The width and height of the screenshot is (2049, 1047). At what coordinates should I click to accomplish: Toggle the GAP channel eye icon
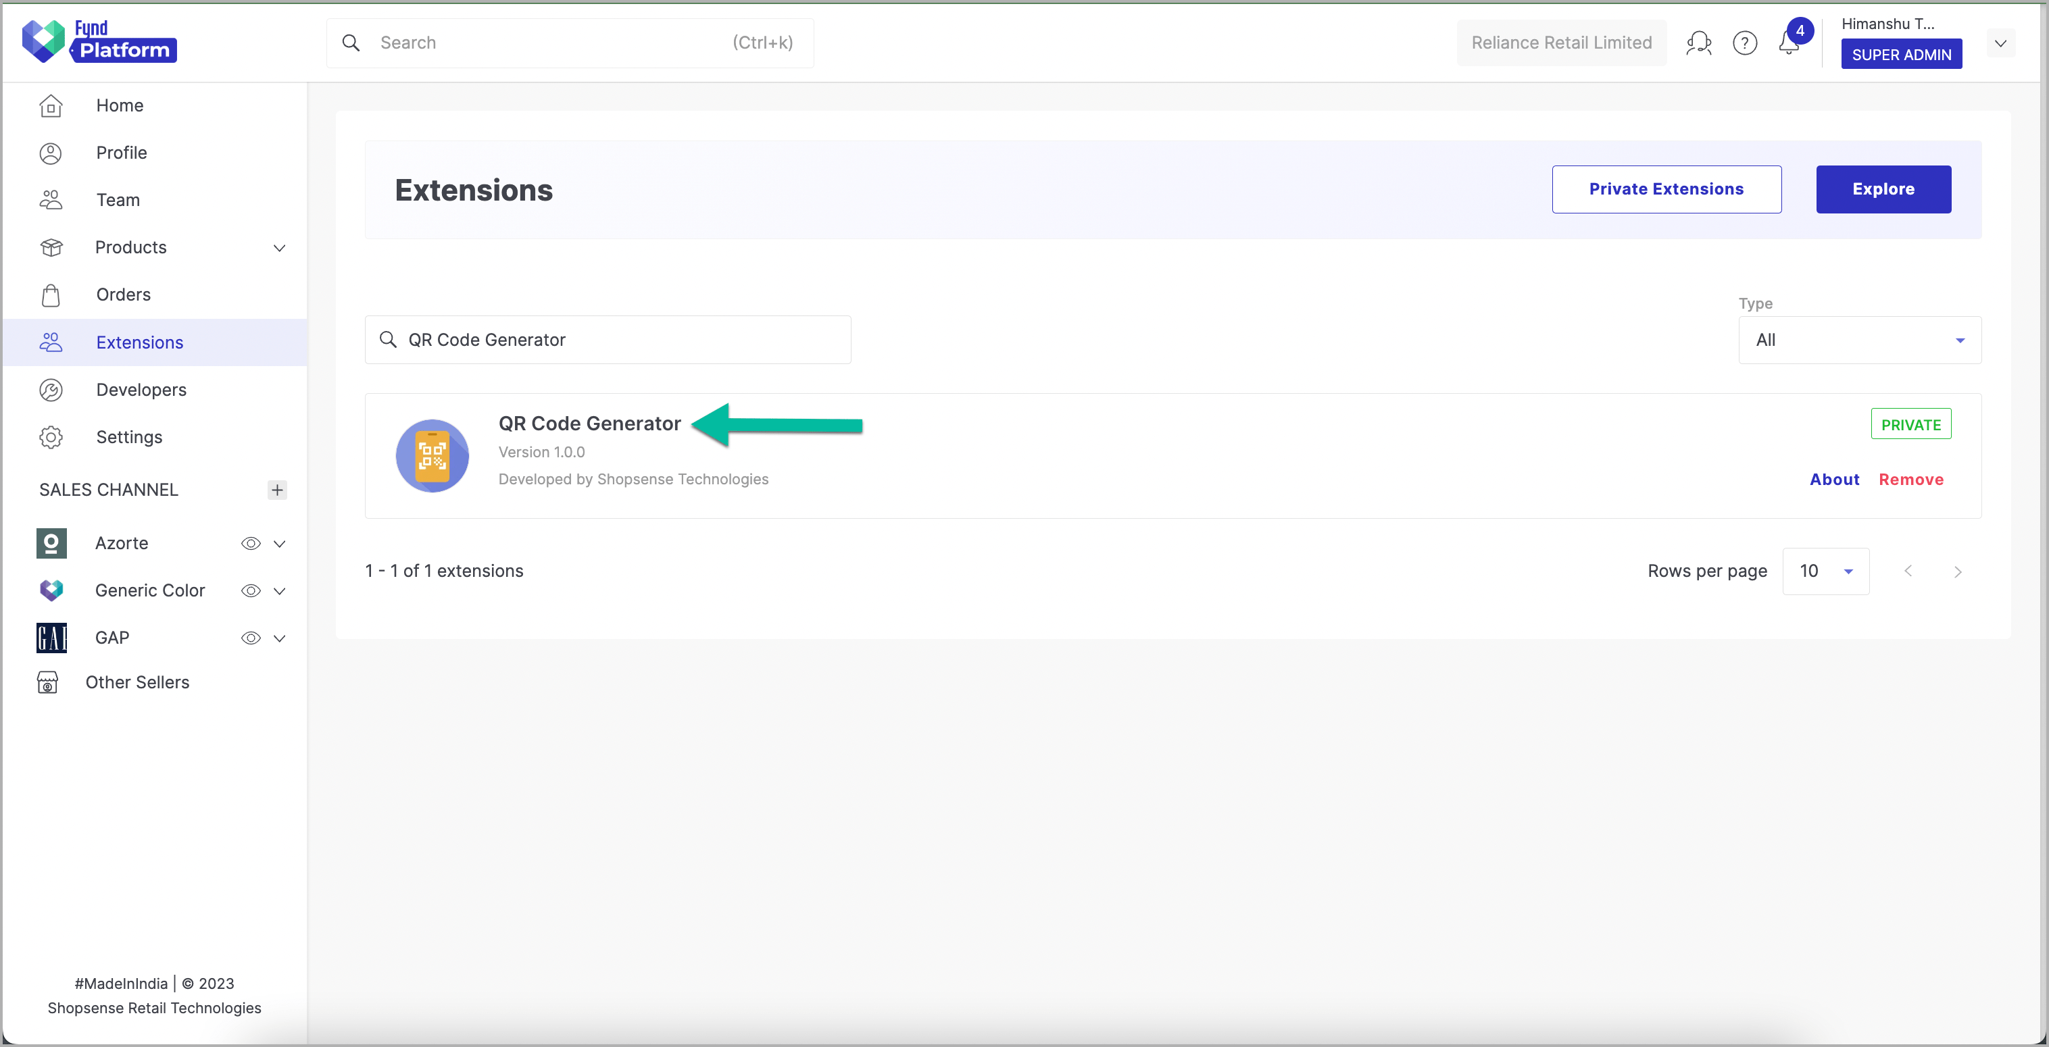(x=251, y=638)
